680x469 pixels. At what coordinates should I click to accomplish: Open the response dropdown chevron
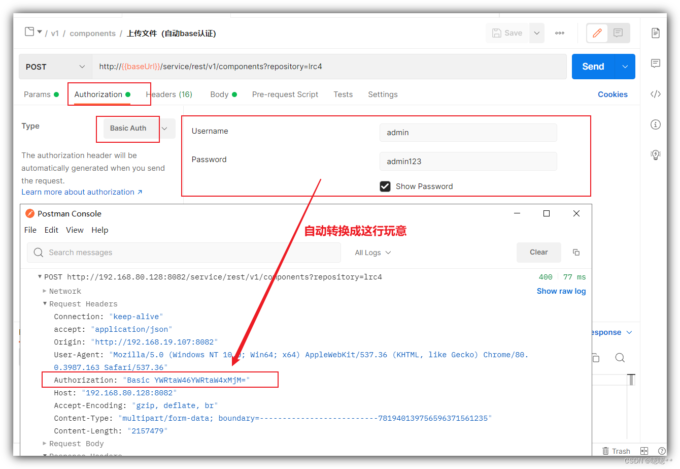(x=629, y=332)
